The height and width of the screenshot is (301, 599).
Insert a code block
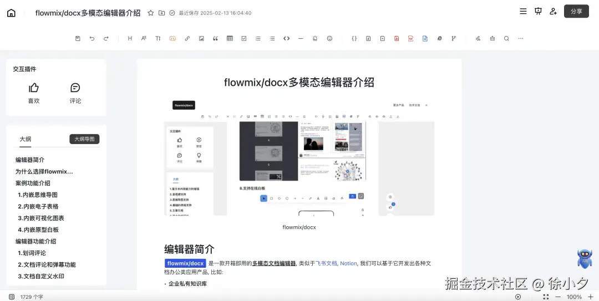pyautogui.click(x=287, y=39)
